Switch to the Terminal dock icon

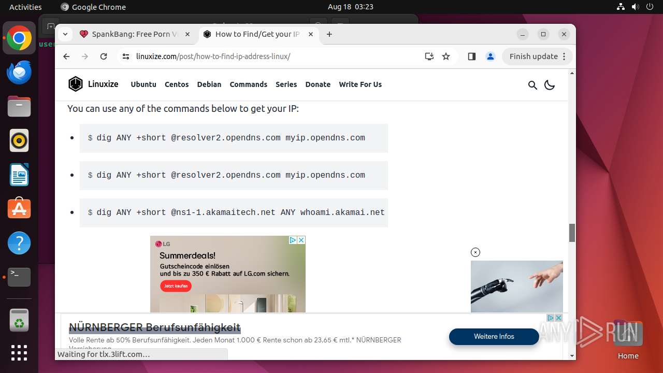click(19, 277)
